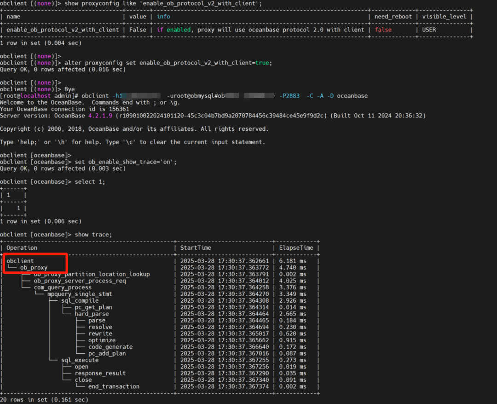Click the 'visible_level' column header
The image size is (497, 404).
point(444,17)
